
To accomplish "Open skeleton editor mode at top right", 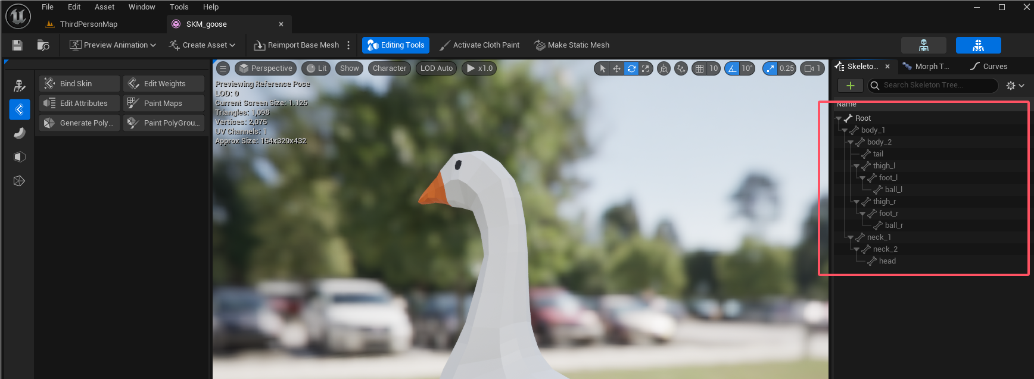I will (x=924, y=45).
